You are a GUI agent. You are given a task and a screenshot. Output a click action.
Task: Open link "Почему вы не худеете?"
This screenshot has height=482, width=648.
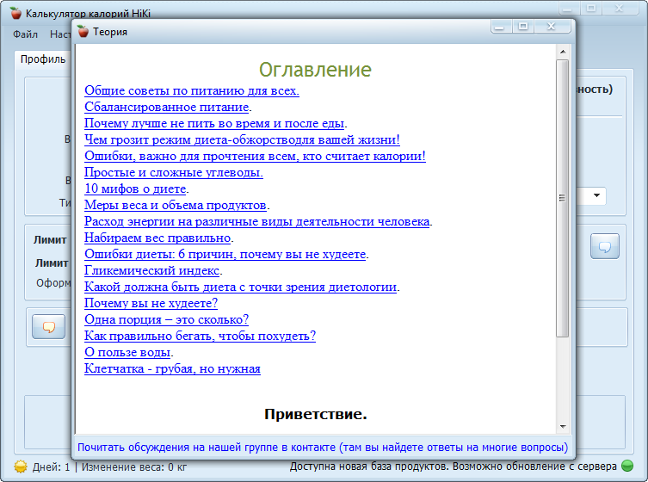pos(151,304)
